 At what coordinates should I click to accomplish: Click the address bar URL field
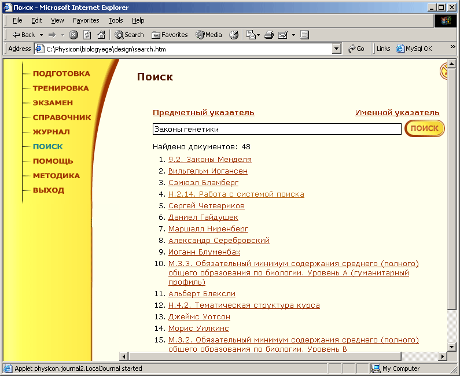pos(187,49)
